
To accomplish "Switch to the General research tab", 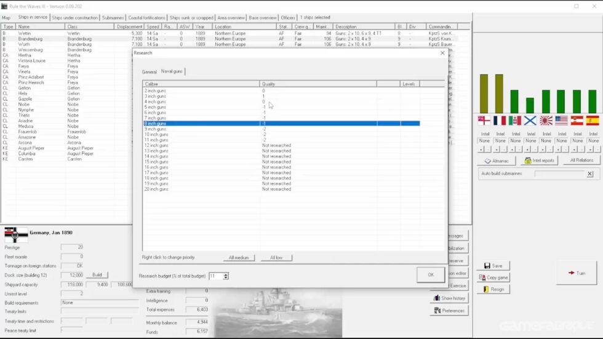I will [150, 72].
